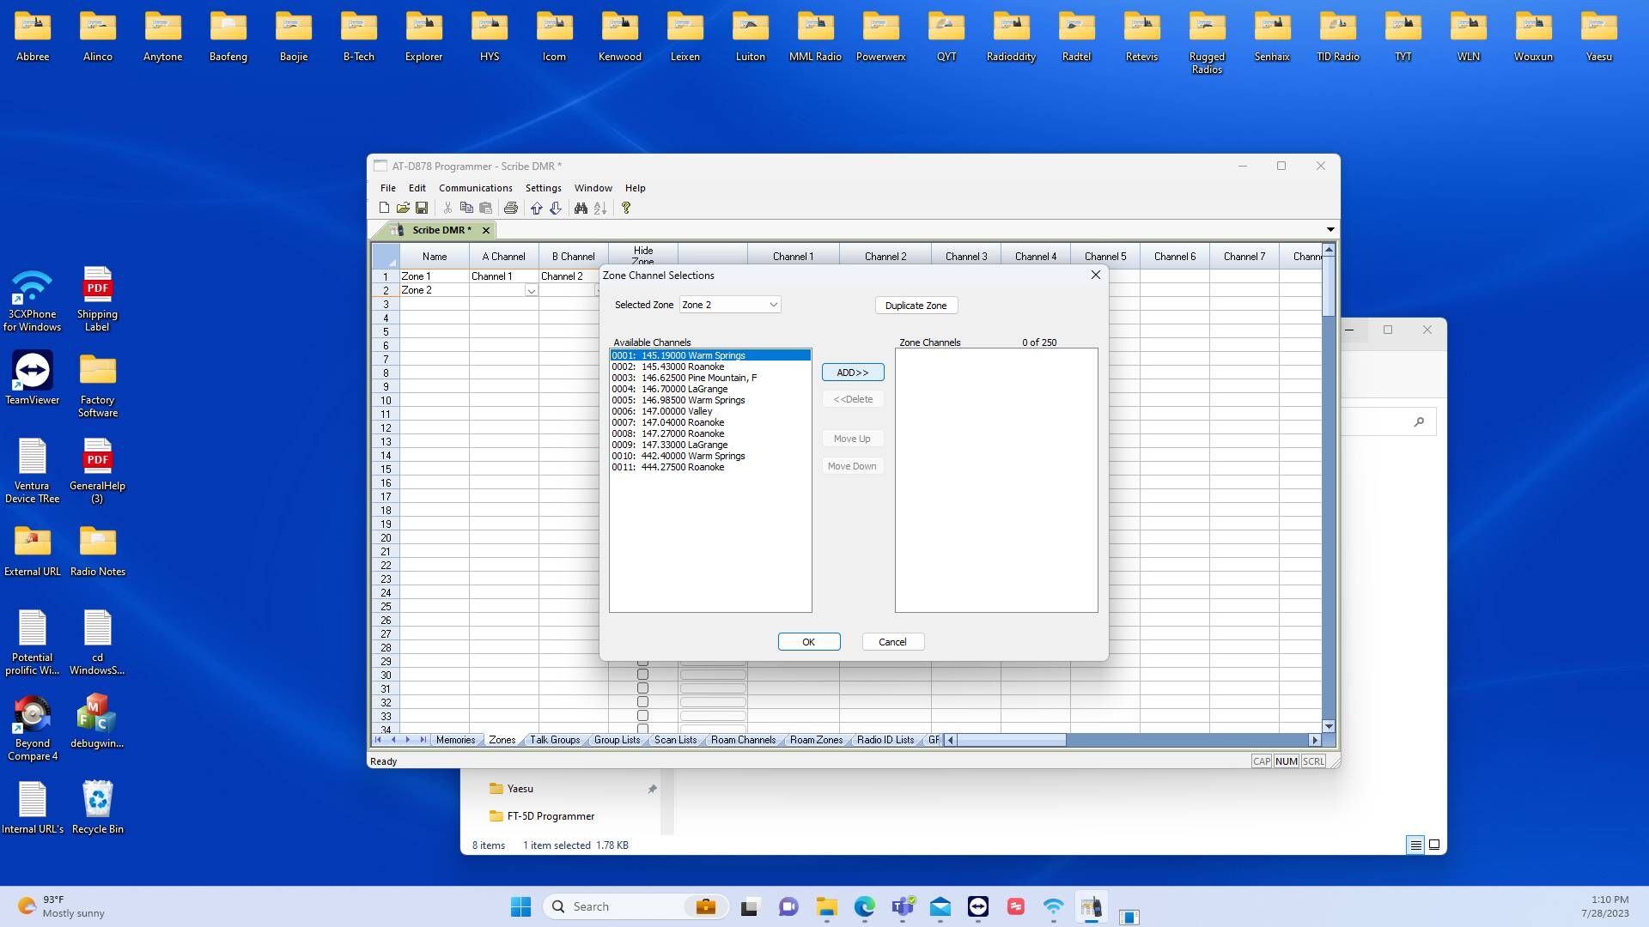The image size is (1649, 927).
Task: Click the binoculars Find toolbar icon
Action: point(581,209)
